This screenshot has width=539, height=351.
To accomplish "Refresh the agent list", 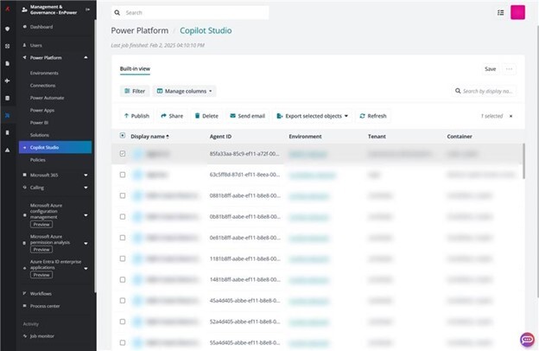I will click(373, 116).
